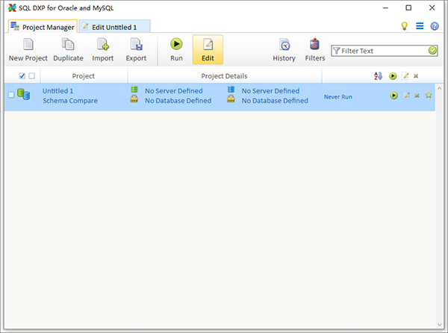This screenshot has width=448, height=333.
Task: Mark Untitled 1 as favorite with star
Action: point(429,96)
